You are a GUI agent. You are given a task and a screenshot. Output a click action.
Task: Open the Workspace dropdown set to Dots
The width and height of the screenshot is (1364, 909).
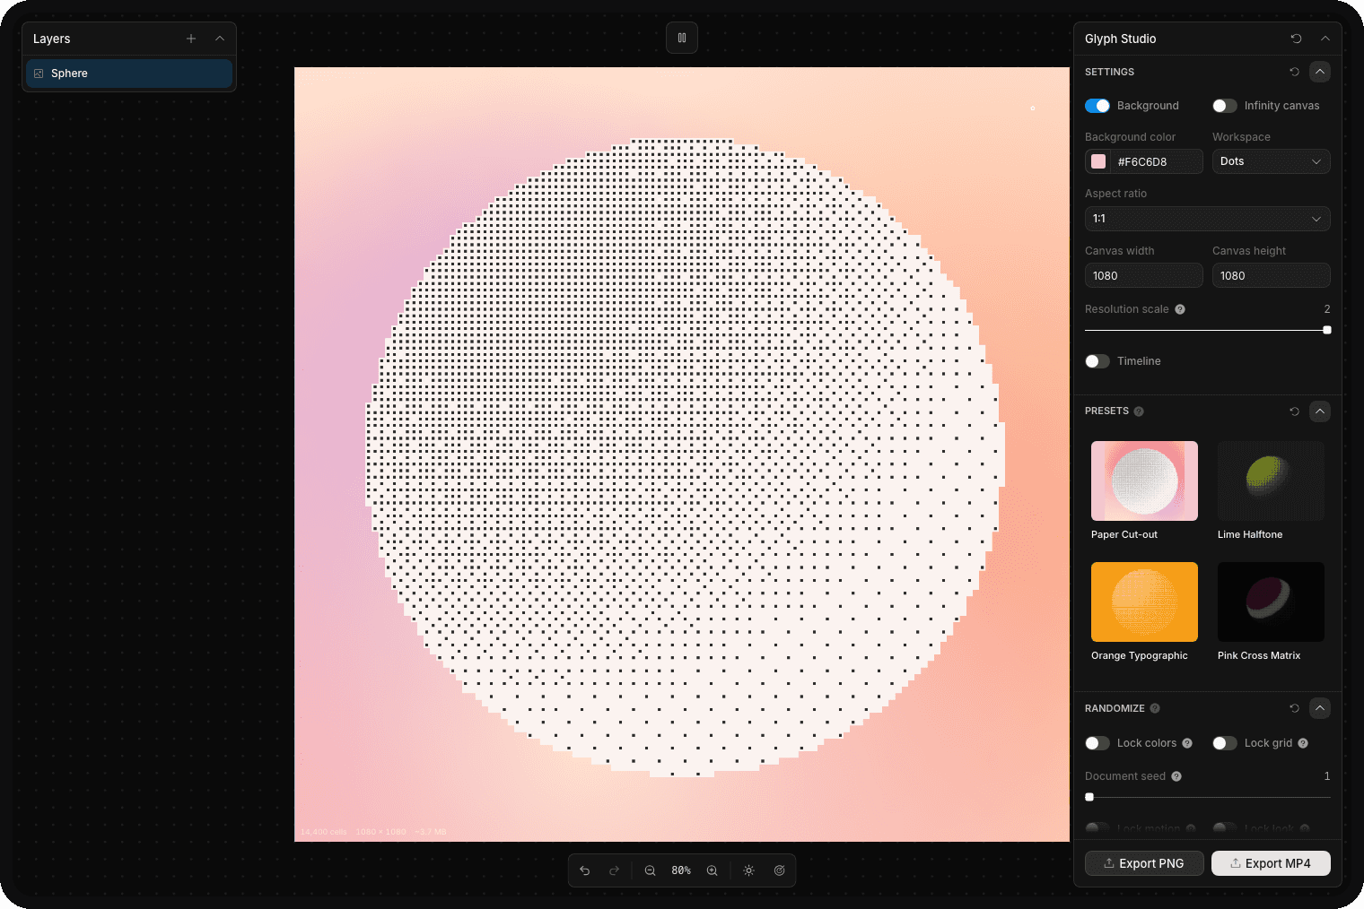click(1271, 161)
